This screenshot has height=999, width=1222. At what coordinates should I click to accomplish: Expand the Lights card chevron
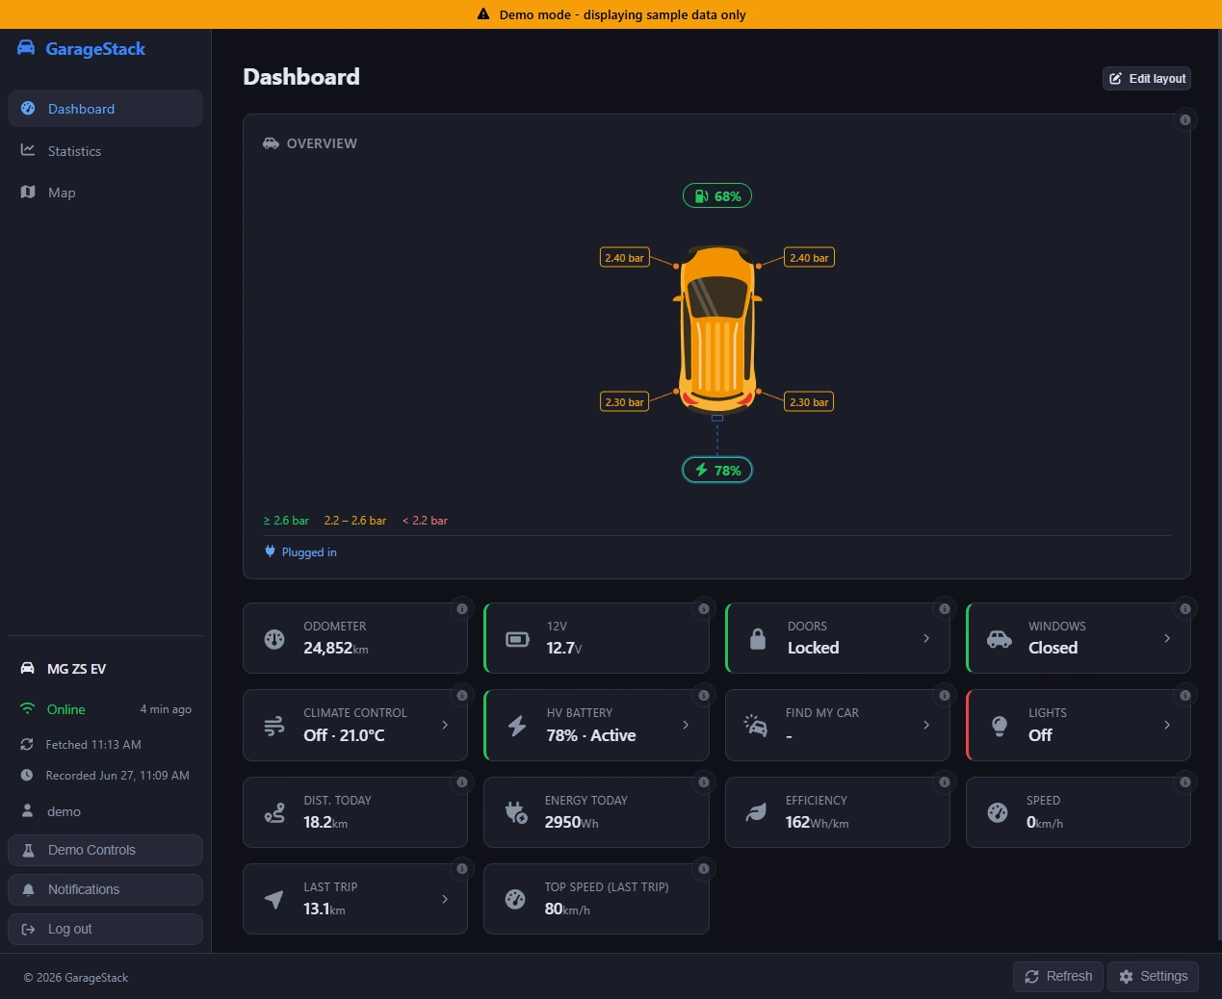[1167, 725]
